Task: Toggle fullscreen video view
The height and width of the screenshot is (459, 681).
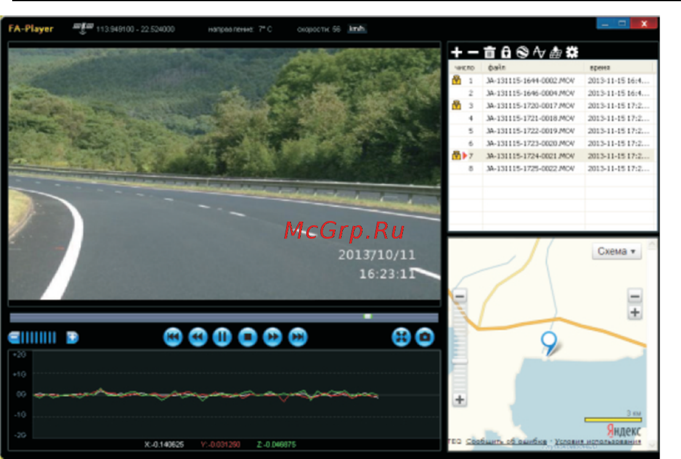Action: click(x=401, y=337)
